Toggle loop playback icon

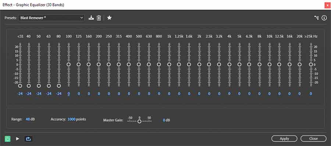point(28,139)
